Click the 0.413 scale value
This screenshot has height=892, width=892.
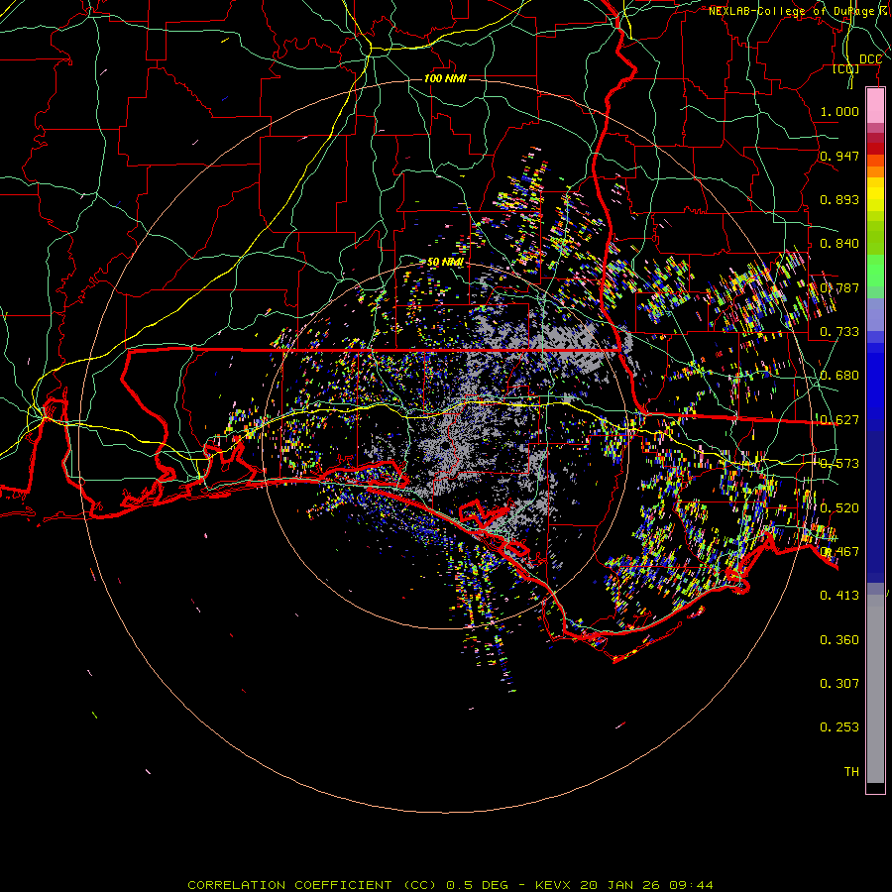[839, 596]
